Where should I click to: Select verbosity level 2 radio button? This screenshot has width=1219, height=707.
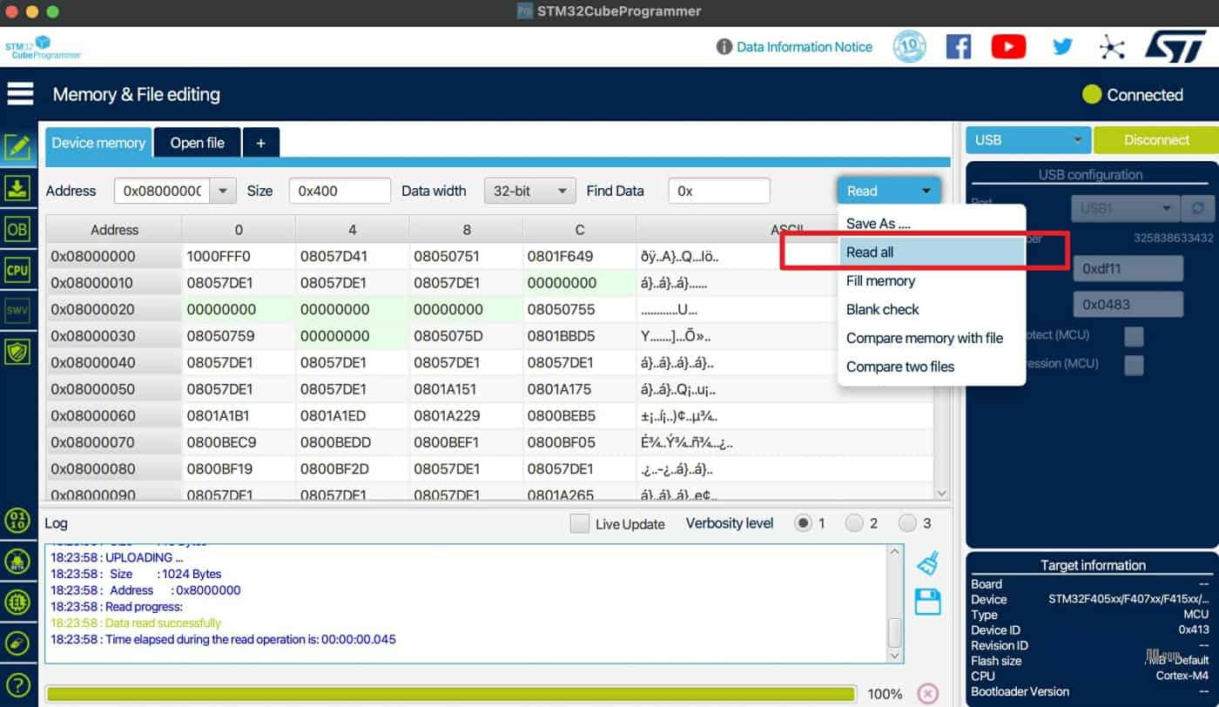tap(854, 523)
